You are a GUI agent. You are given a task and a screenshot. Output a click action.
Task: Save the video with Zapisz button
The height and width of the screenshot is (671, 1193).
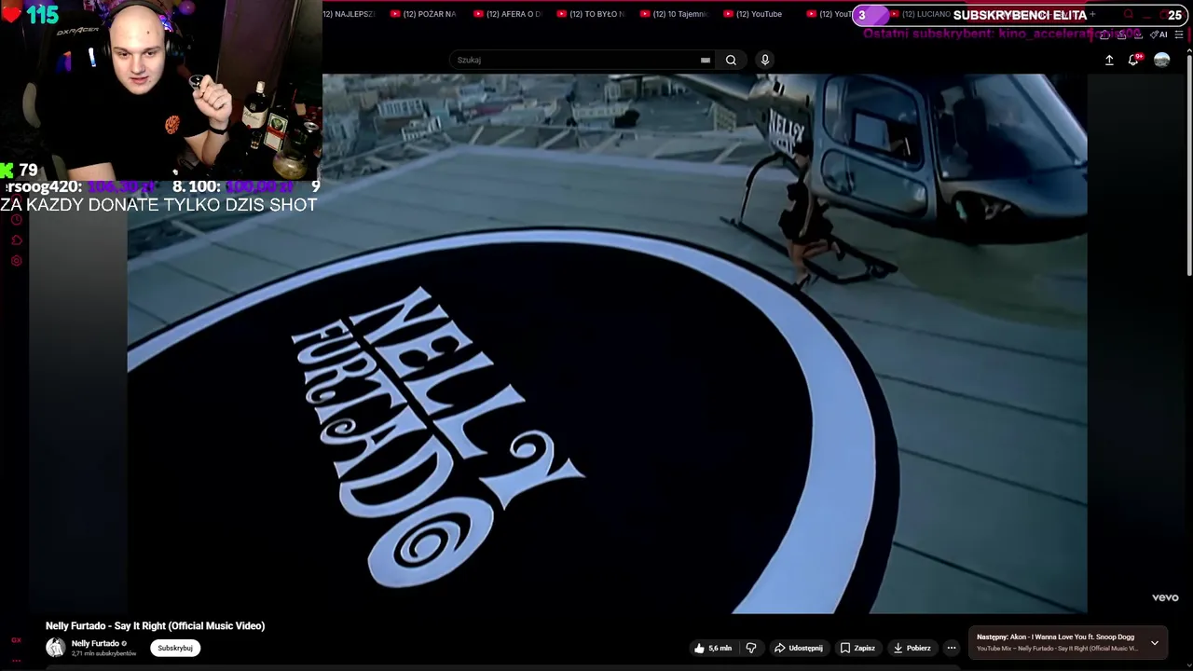[x=857, y=648]
